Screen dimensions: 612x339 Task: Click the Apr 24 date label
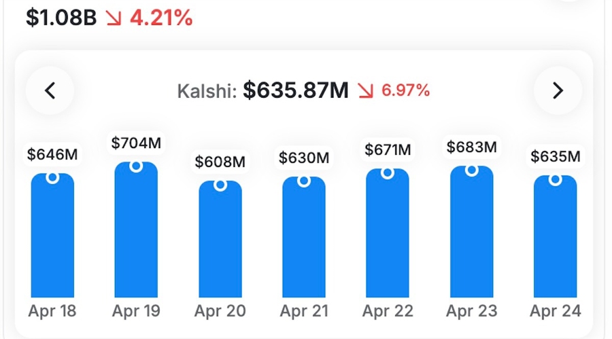click(556, 312)
